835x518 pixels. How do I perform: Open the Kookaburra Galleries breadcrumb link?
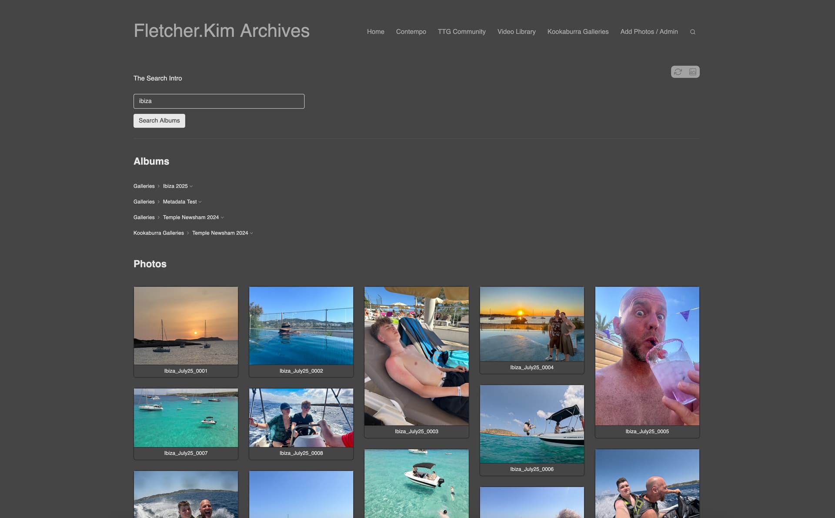tap(159, 233)
